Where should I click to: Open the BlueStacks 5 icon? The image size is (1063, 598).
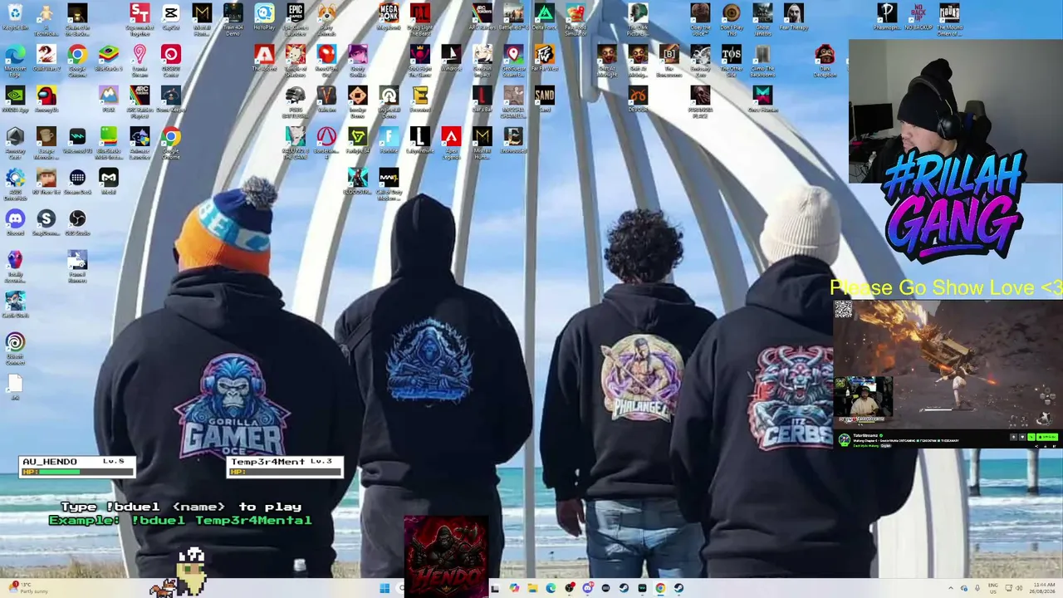pyautogui.click(x=109, y=58)
